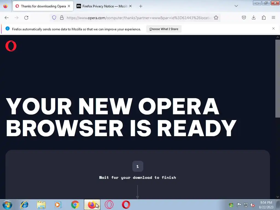The height and width of the screenshot is (210, 280).
Task: Click the Firefox info notification icon
Action: click(7, 28)
